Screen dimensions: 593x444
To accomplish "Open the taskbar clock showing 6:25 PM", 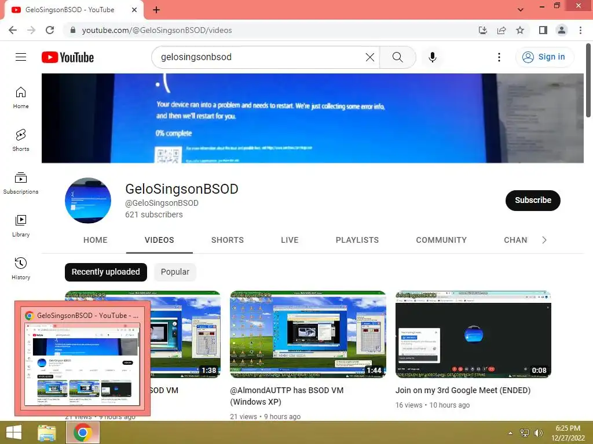I will point(568,433).
